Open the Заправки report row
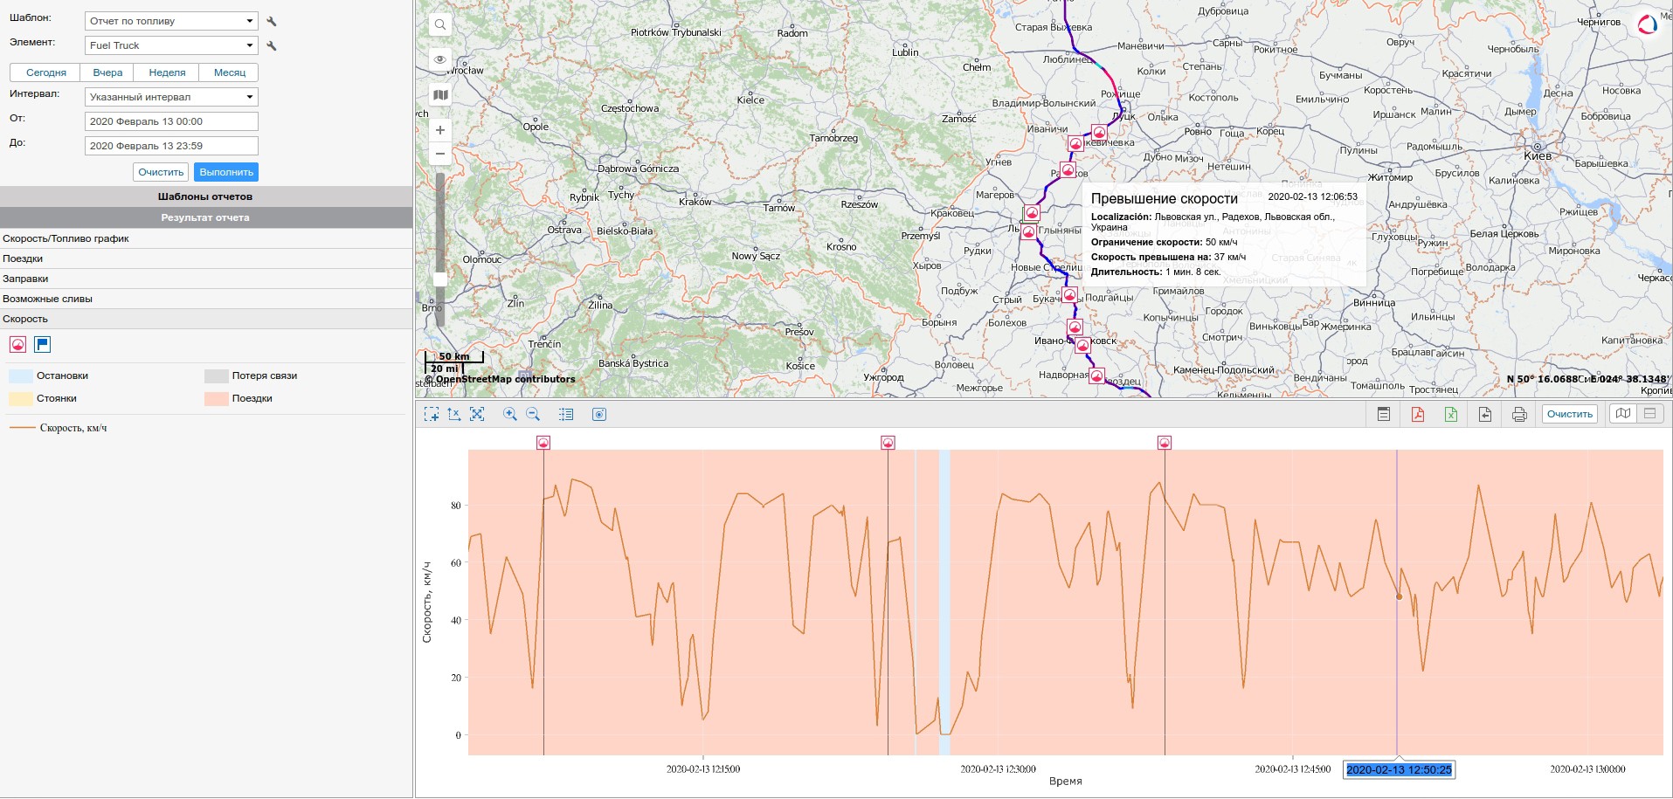The image size is (1673, 799). pyautogui.click(x=206, y=279)
